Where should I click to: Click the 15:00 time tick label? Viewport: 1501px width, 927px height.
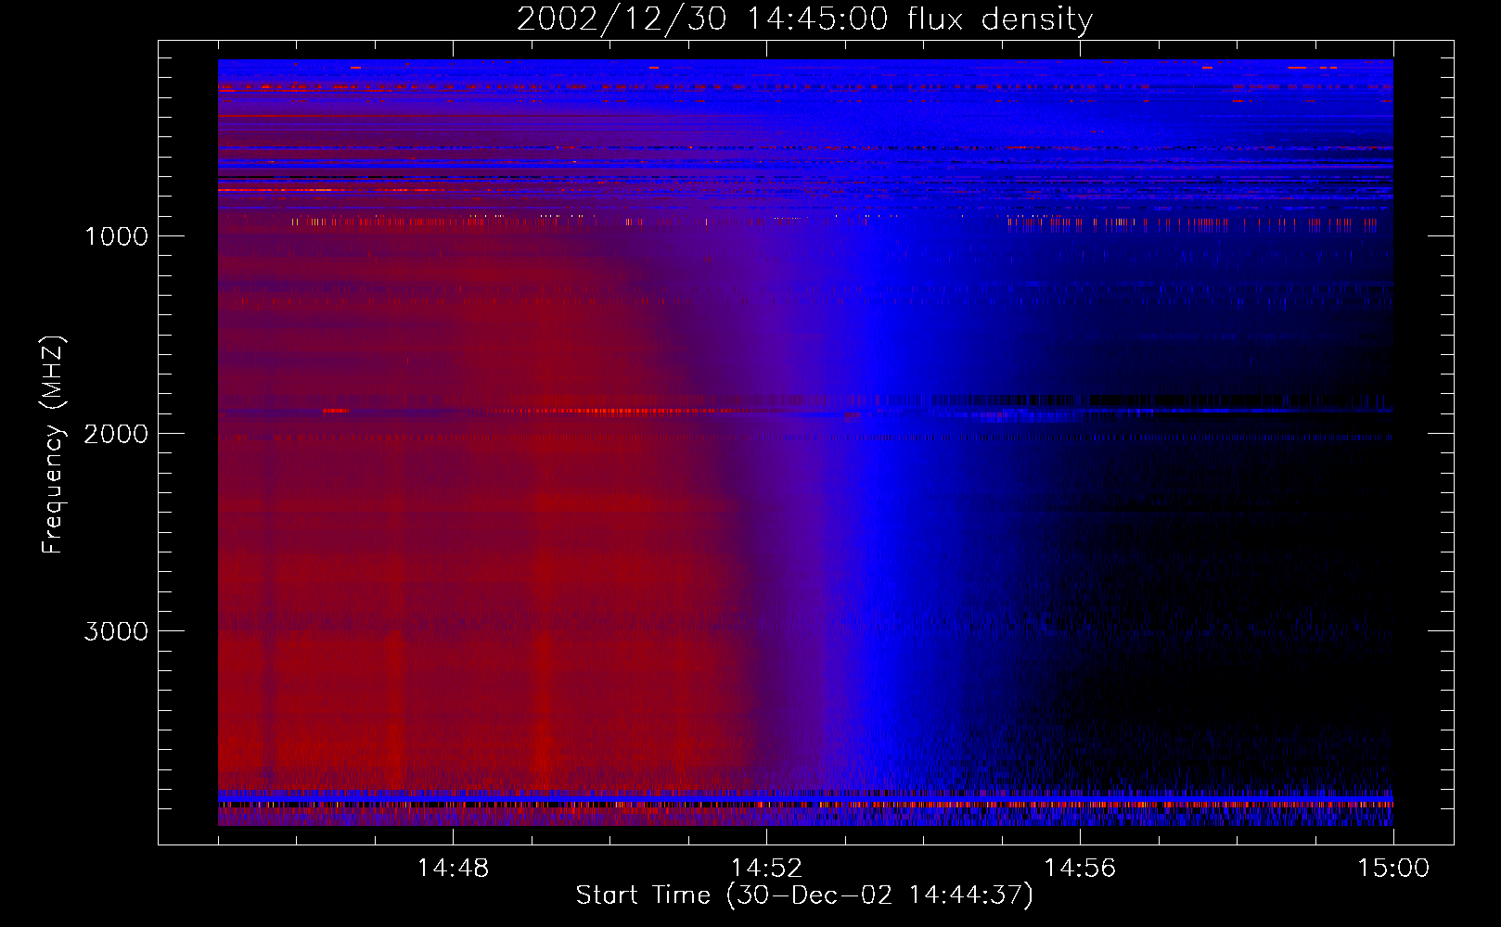tap(1393, 869)
